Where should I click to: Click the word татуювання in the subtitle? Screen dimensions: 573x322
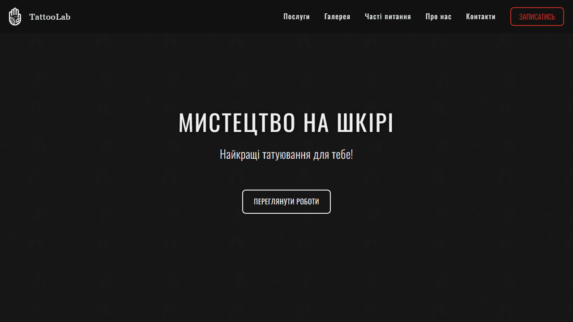tap(286, 155)
